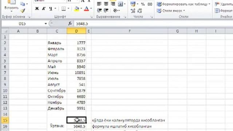Click the Ўртача: label cell

point(57,126)
